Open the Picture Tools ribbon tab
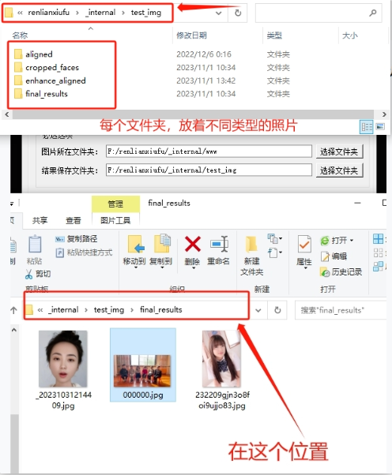The image size is (392, 475). click(115, 220)
